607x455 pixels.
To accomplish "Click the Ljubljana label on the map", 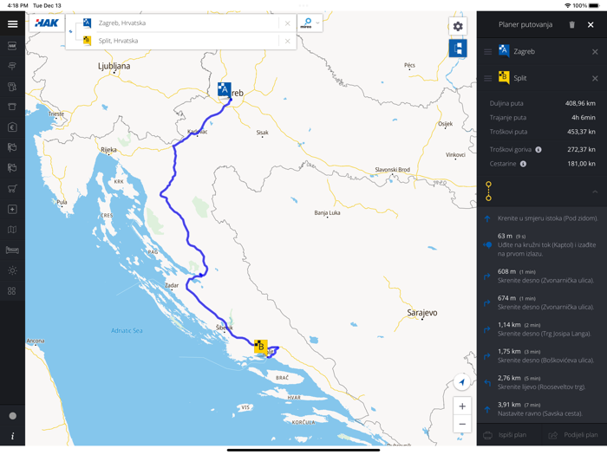I will [x=114, y=66].
